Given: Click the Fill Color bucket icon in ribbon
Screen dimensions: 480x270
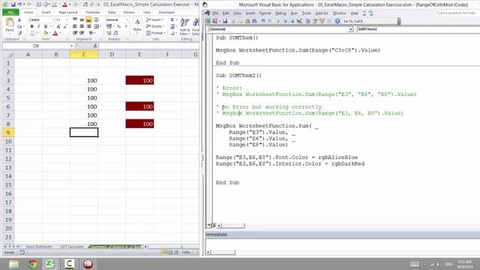Looking at the screenshot, I should [45, 33].
